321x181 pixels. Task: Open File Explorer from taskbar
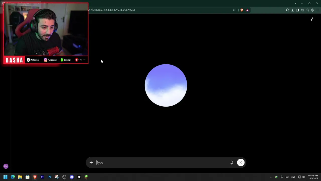20,177
